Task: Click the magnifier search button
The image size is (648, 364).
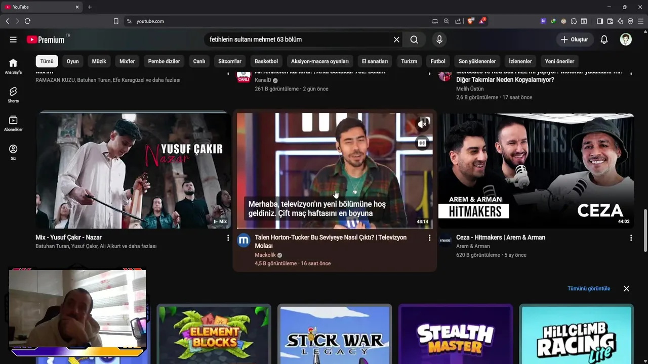Action: pos(414,39)
